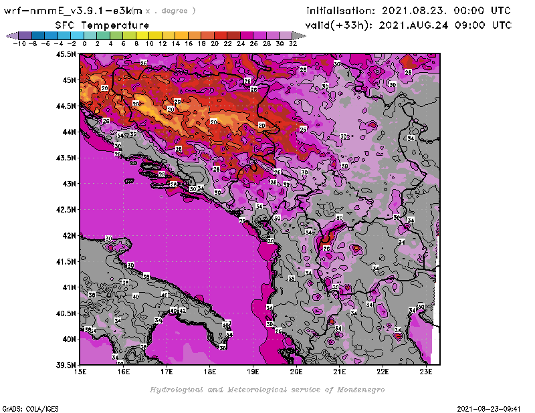The height and width of the screenshot is (413, 535).
Task: Select the magenta colorbar swatch between 24 and 26
Action: click(247, 35)
